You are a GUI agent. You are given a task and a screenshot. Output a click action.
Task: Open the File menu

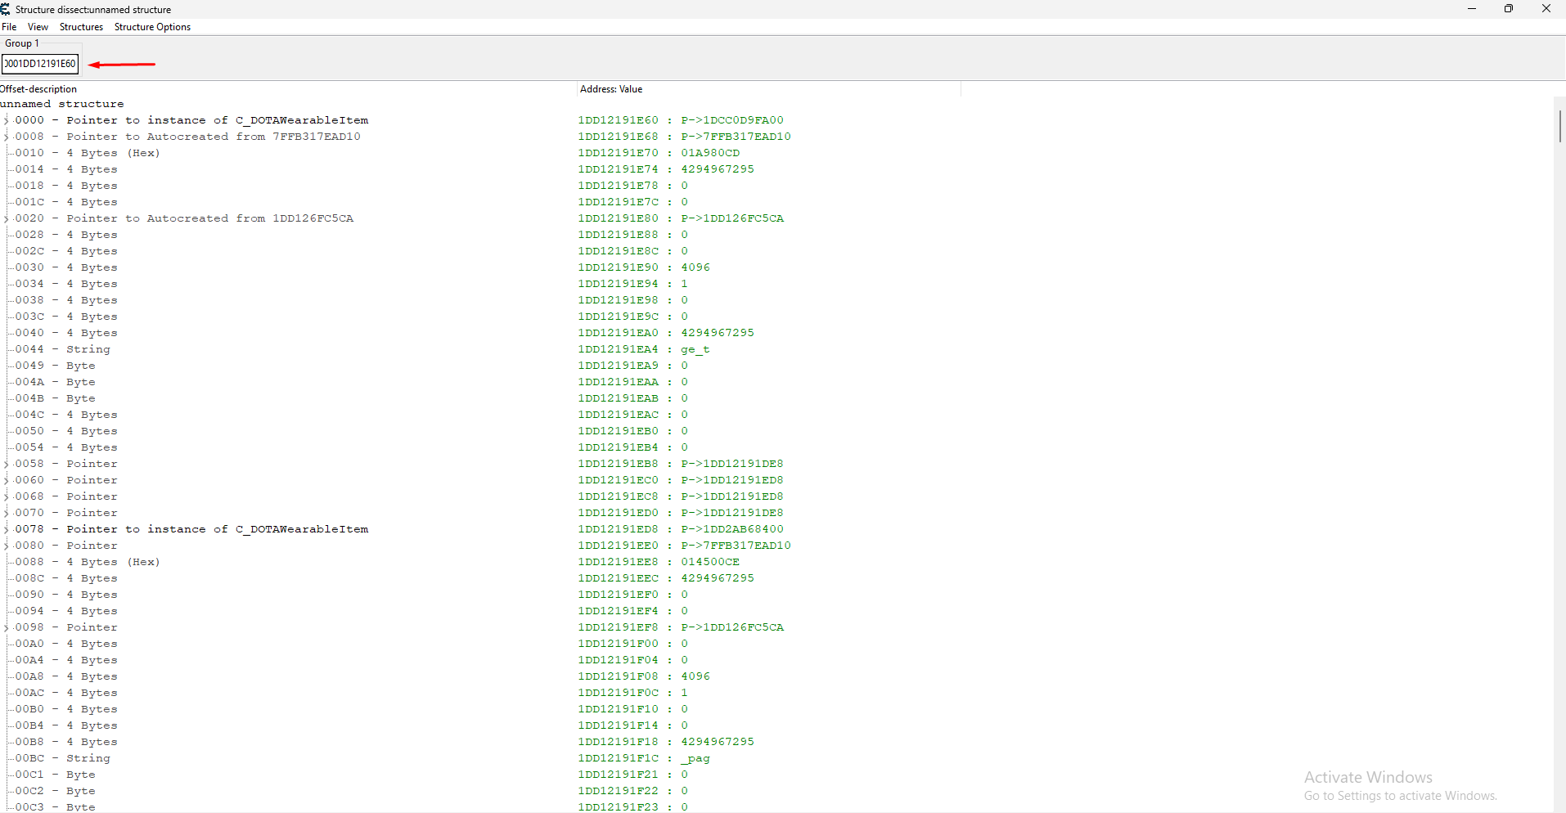pyautogui.click(x=9, y=27)
